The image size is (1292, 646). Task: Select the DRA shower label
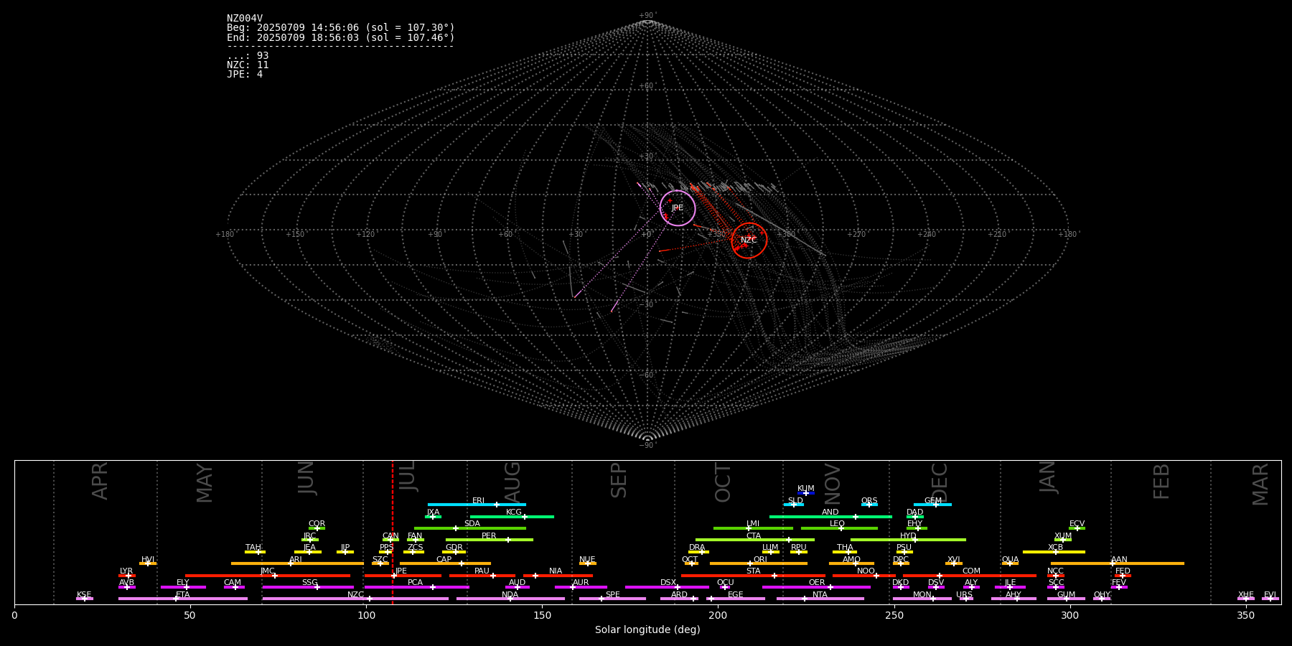[697, 548]
